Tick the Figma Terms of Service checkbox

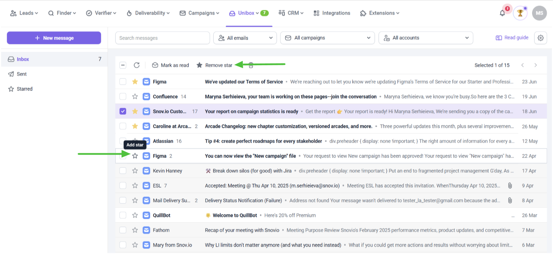click(123, 82)
